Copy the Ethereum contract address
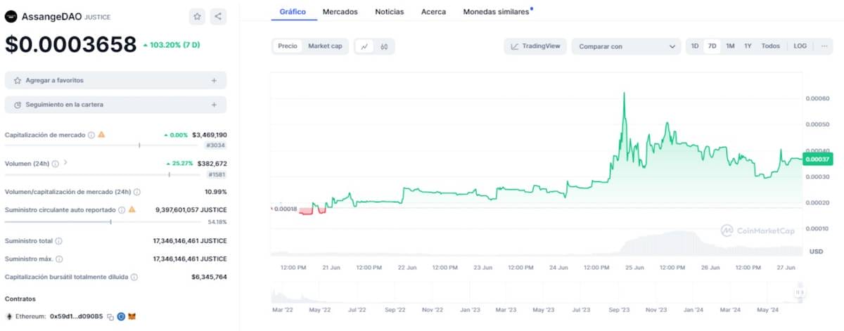The image size is (844, 331). (110, 317)
